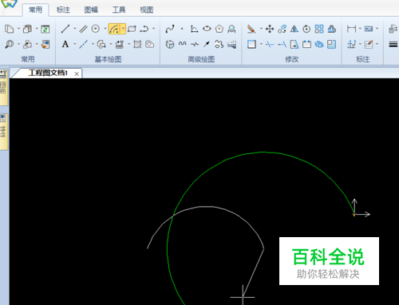
Task: Select the Spline curve tool
Action: click(170, 29)
